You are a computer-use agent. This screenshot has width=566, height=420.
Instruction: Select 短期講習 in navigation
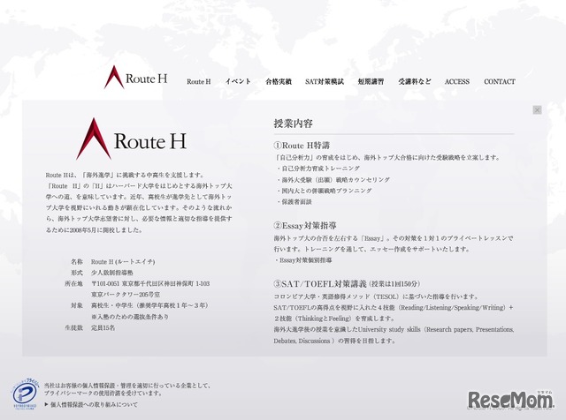[x=371, y=82]
